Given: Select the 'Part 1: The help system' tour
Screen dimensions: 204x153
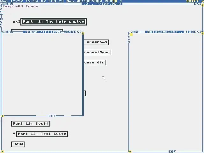Looking at the screenshot, I should [x=54, y=22].
